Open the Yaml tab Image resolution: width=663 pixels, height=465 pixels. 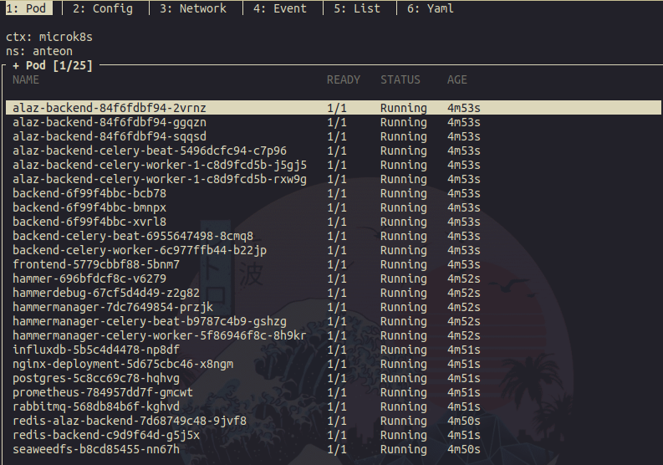pyautogui.click(x=430, y=8)
